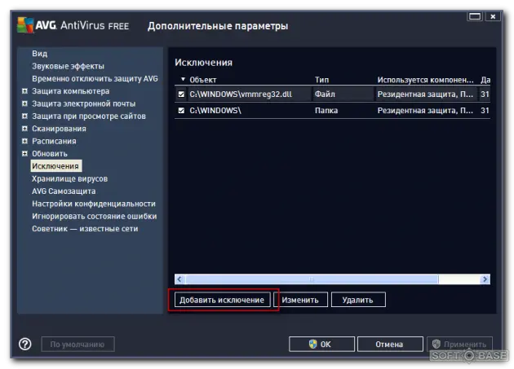This screenshot has width=514, height=369.
Task: Click the scrollbar left arrow
Action: click(x=179, y=279)
